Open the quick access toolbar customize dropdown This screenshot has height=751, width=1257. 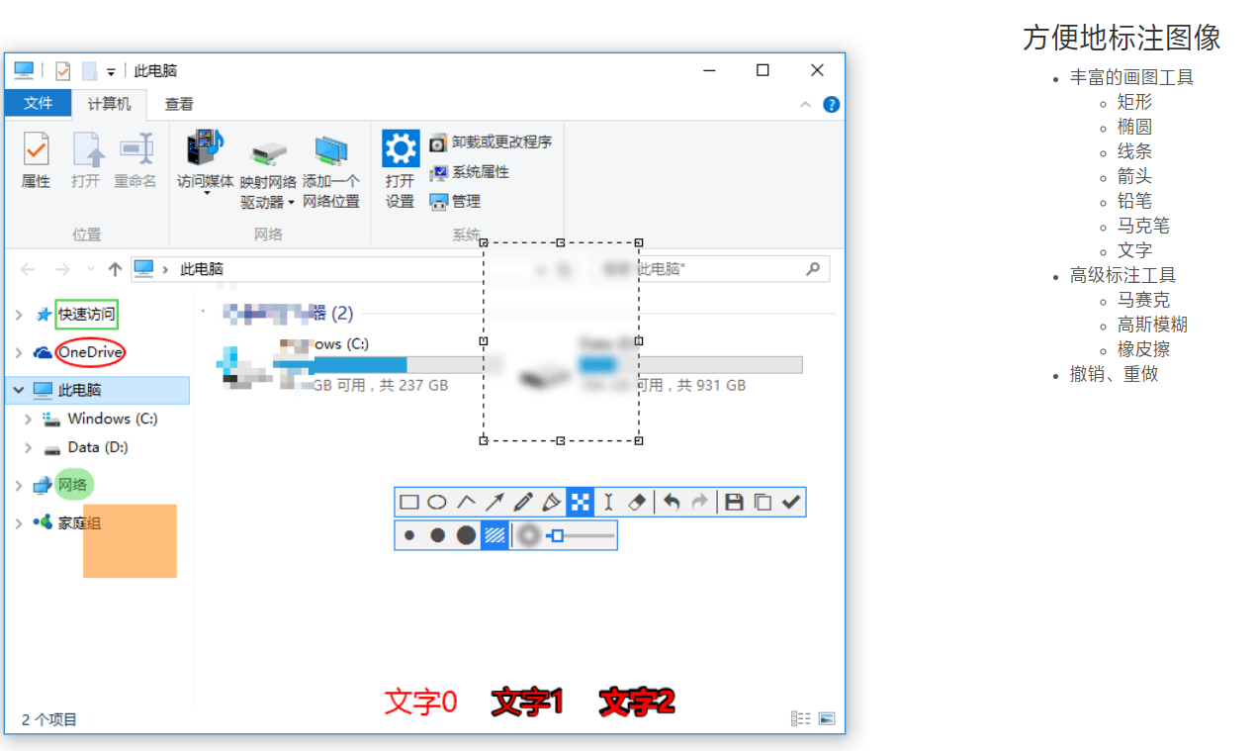111,71
